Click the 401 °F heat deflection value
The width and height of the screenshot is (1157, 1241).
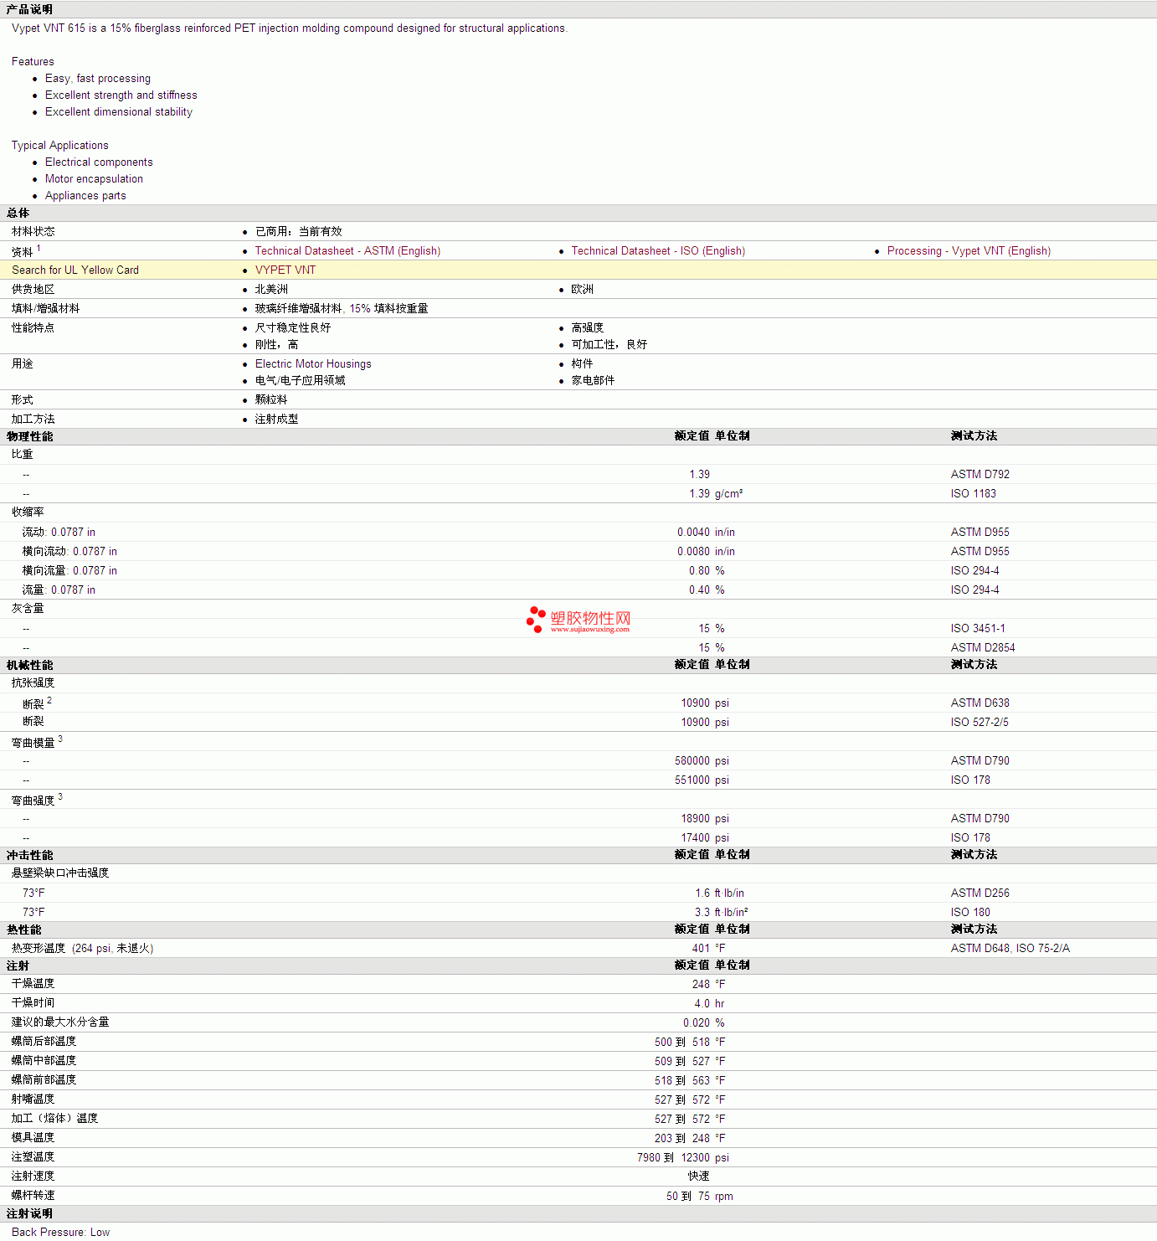[x=708, y=948]
